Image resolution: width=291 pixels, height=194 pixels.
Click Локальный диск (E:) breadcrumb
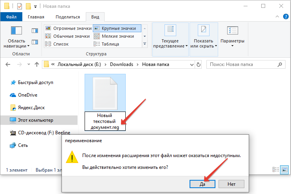[79, 64]
